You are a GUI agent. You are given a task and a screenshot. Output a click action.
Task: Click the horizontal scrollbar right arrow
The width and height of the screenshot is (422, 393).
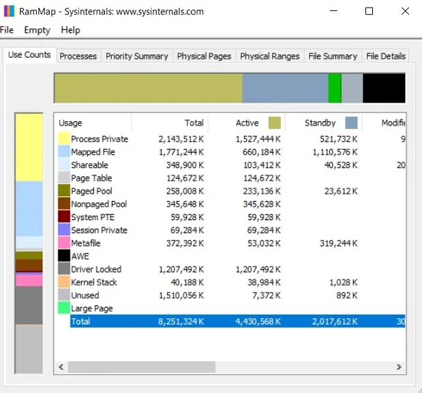click(x=401, y=367)
